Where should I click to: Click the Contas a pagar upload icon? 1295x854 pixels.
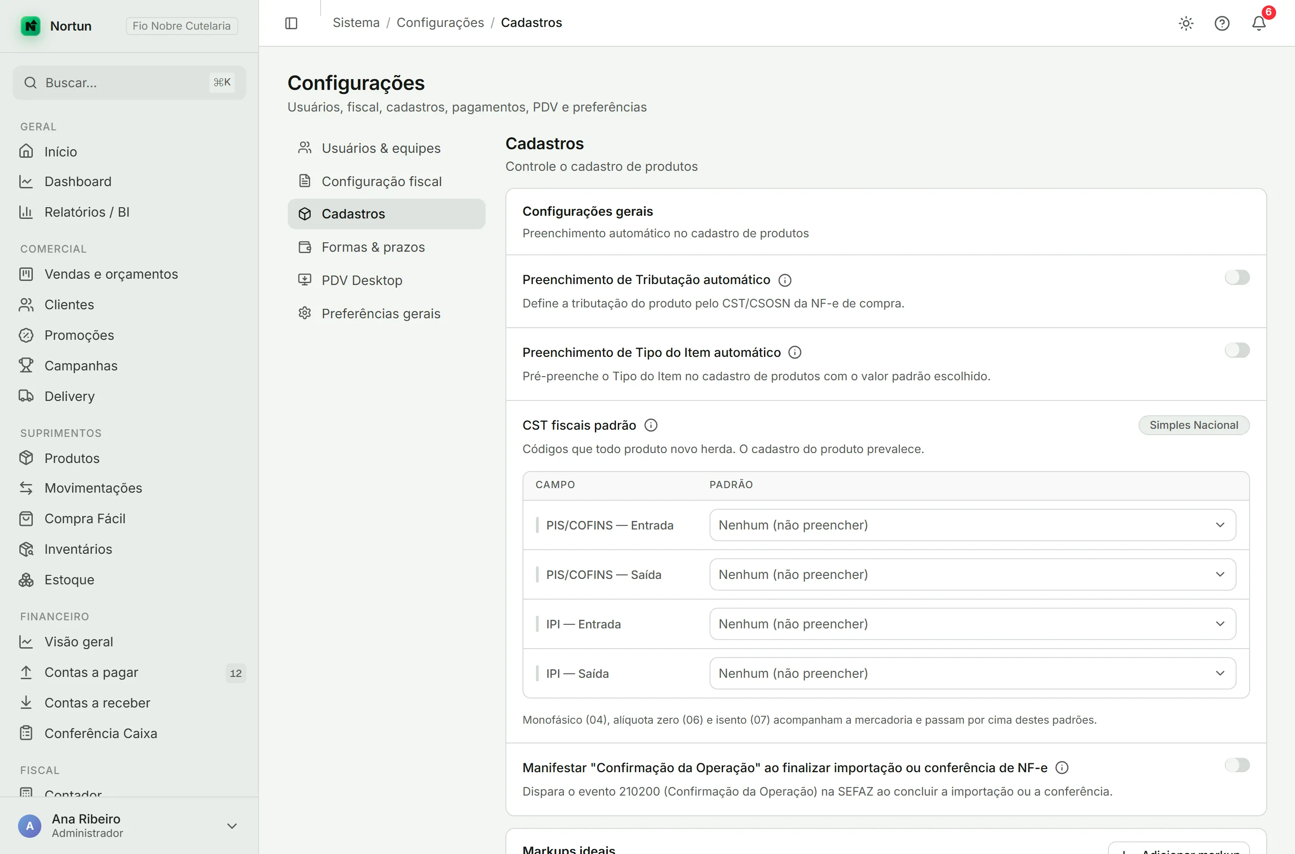pyautogui.click(x=26, y=672)
